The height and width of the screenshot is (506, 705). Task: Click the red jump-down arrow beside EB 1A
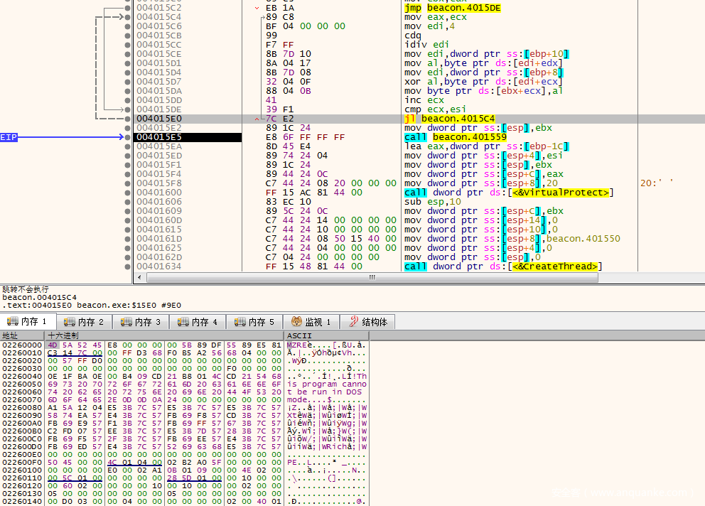tap(258, 8)
